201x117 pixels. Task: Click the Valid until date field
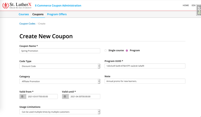(84, 97)
